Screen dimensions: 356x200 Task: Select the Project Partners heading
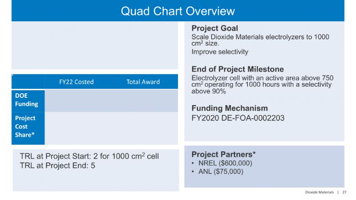[x=223, y=155]
